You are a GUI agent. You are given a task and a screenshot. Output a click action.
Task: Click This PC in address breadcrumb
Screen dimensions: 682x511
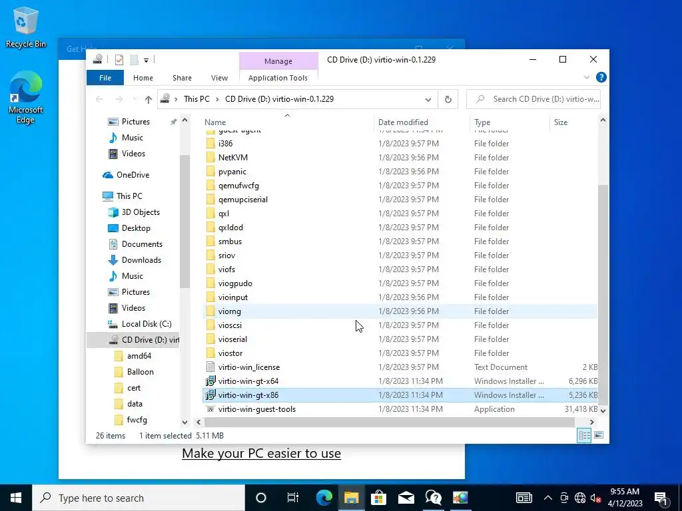coord(196,99)
